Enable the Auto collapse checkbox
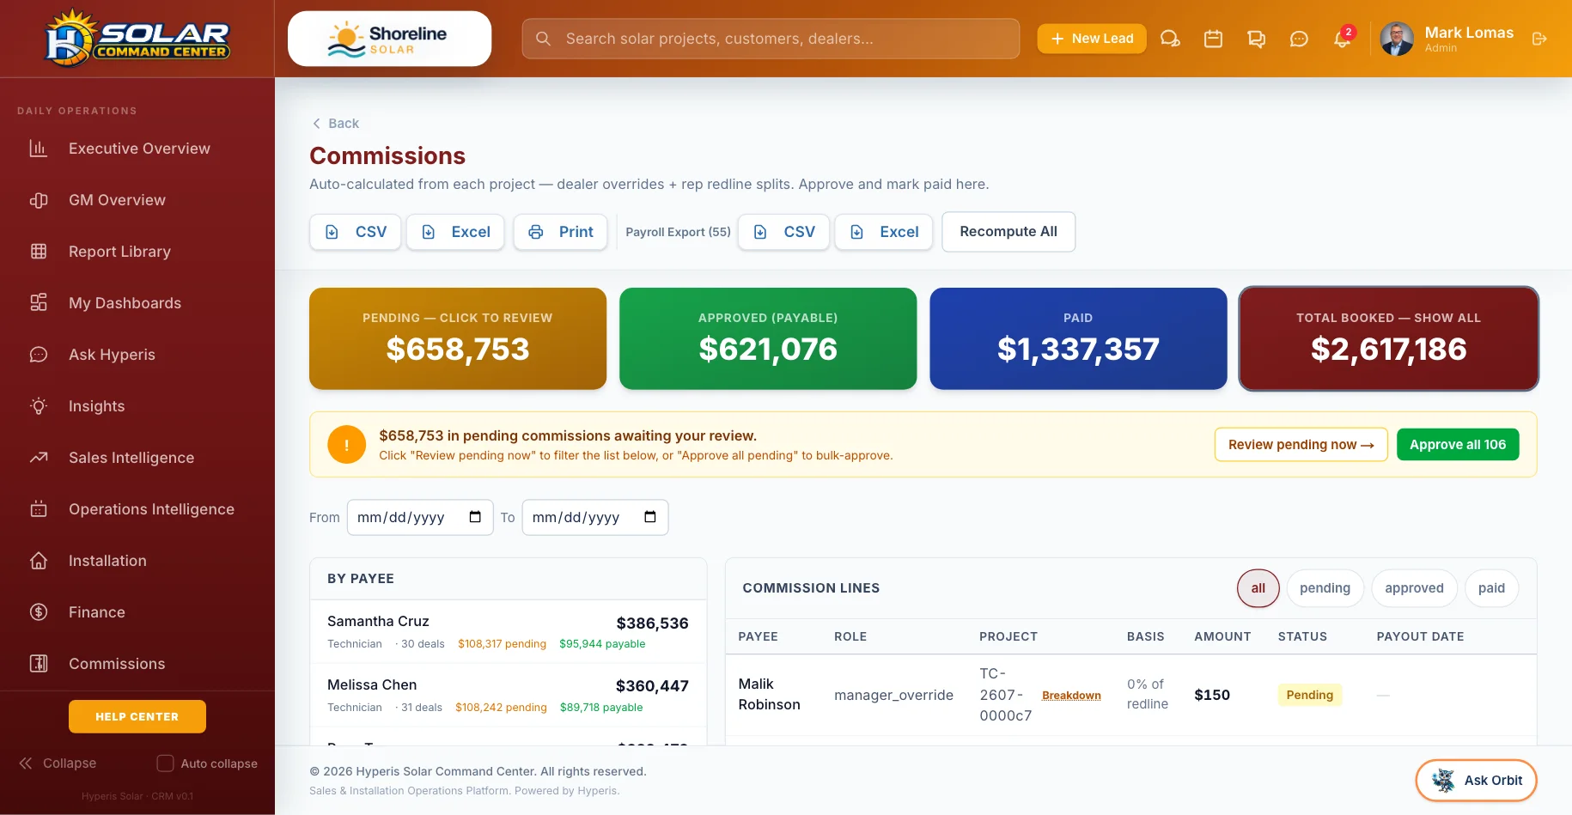The height and width of the screenshot is (815, 1572). click(x=165, y=763)
